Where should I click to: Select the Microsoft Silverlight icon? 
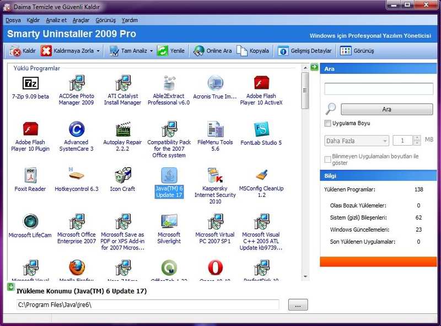(x=169, y=221)
